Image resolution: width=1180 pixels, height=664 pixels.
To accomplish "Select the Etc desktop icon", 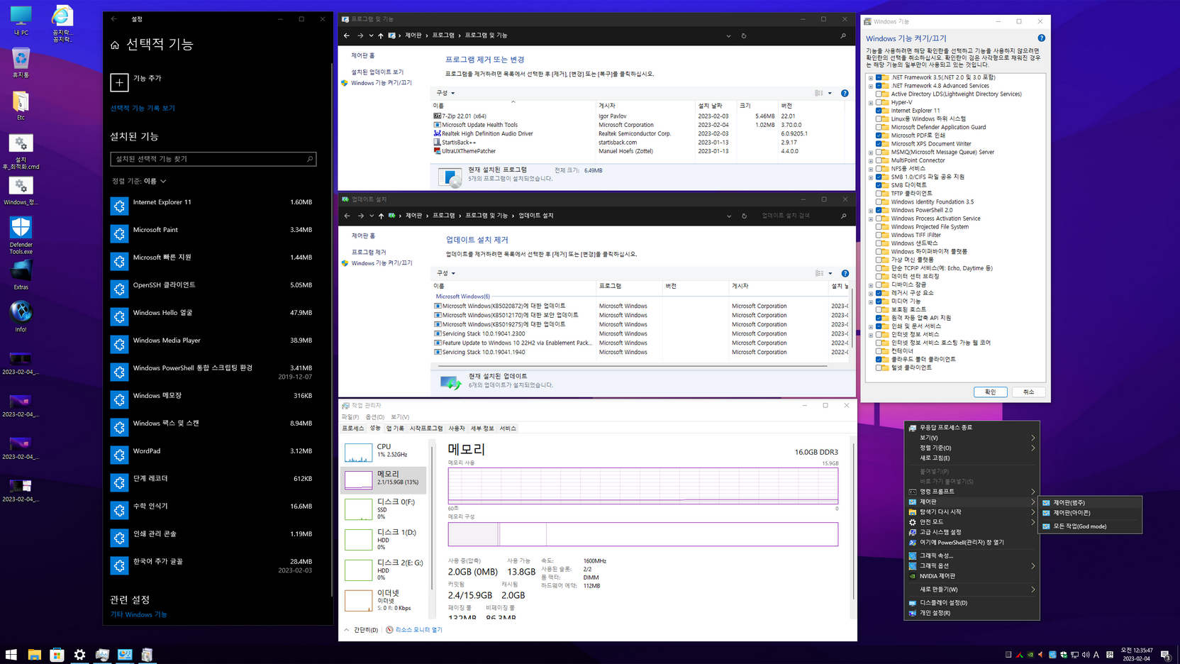I will coord(21,106).
